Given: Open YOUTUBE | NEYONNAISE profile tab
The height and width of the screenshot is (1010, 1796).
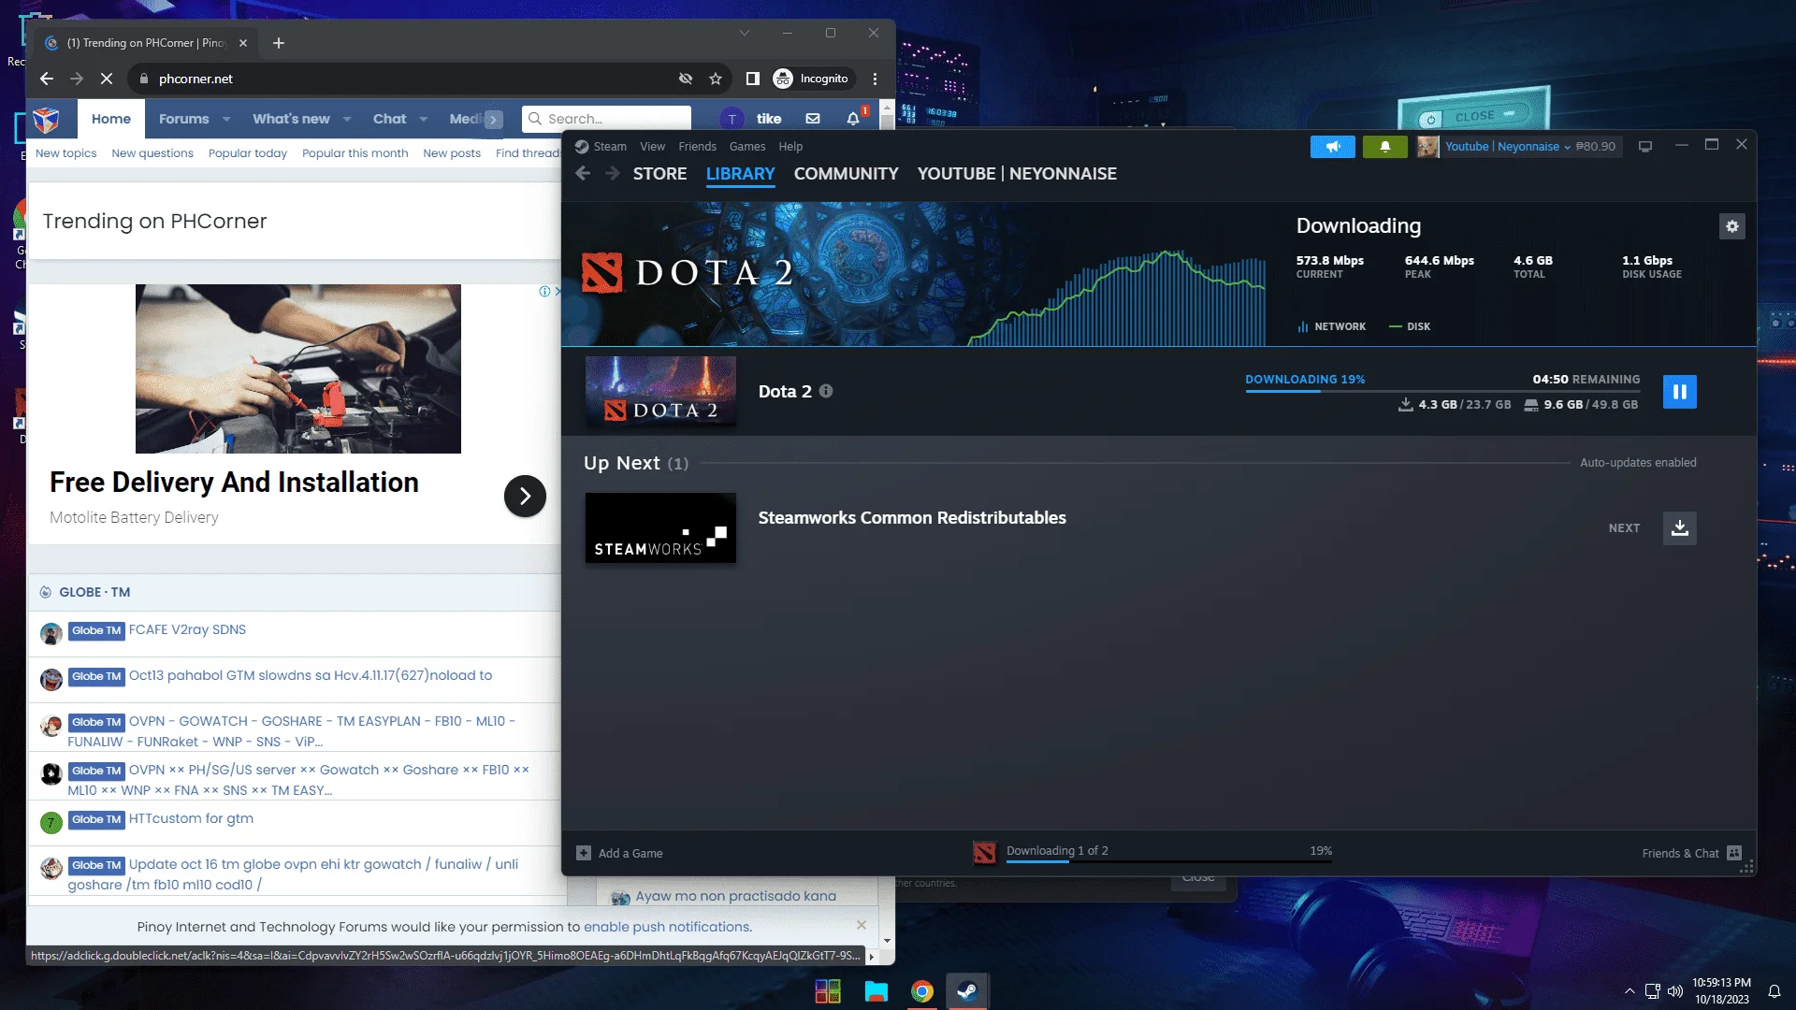Looking at the screenshot, I should pos(1017,174).
